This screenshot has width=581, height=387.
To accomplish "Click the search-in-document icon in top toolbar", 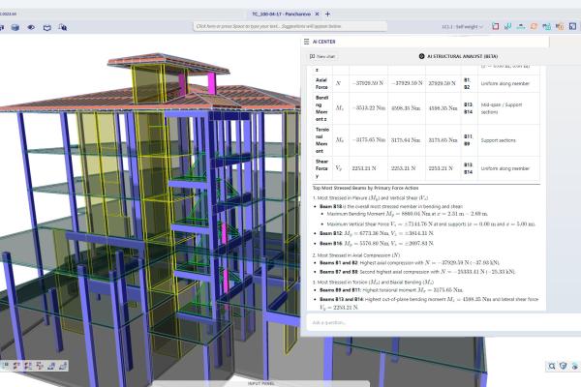I will tap(63, 27).
